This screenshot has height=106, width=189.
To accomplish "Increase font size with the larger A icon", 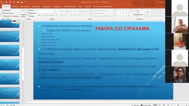I will click(x=61, y=11).
